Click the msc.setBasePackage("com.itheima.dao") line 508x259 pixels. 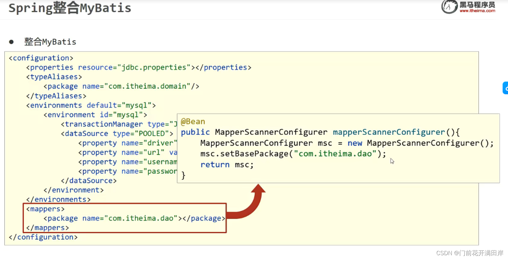click(x=293, y=154)
